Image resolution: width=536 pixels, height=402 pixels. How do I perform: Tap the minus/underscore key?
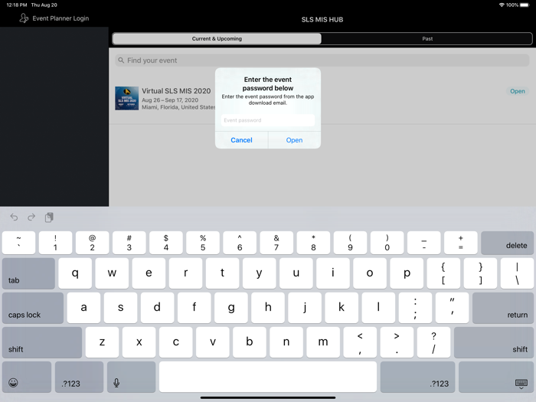pyautogui.click(x=424, y=243)
